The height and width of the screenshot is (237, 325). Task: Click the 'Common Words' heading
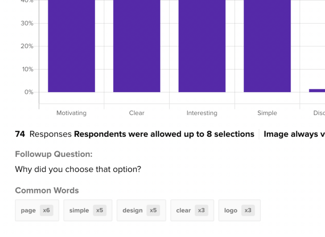47,190
